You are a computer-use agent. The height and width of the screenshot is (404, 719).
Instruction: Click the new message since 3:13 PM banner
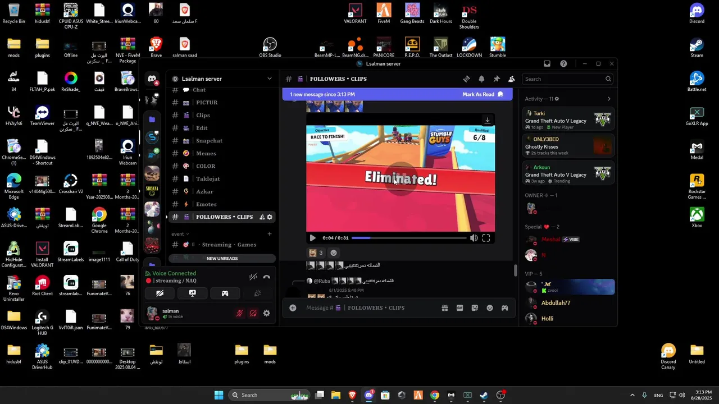(x=322, y=94)
